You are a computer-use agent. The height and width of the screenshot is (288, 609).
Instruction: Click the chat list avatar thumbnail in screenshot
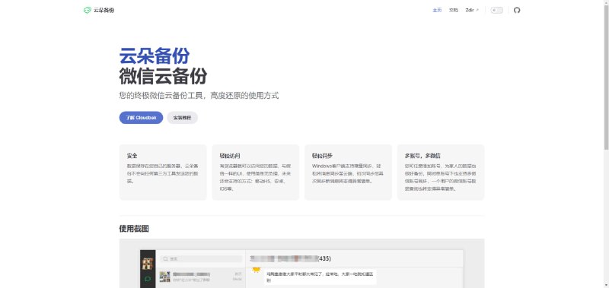click(164, 277)
